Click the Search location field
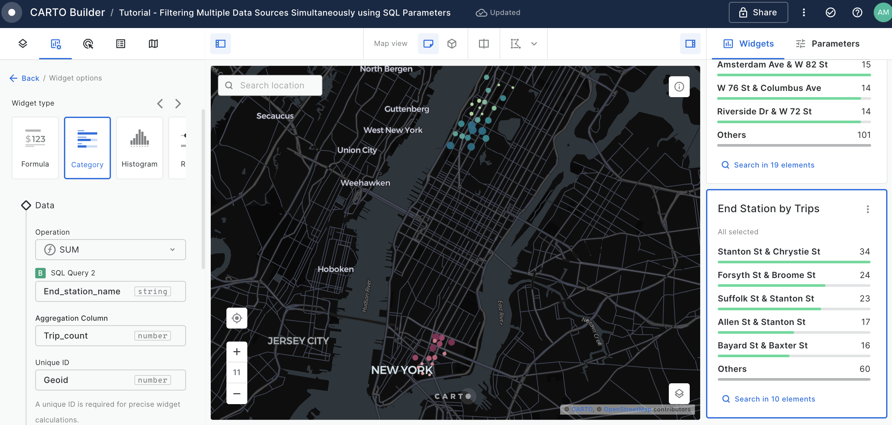The image size is (892, 425). pos(270,85)
